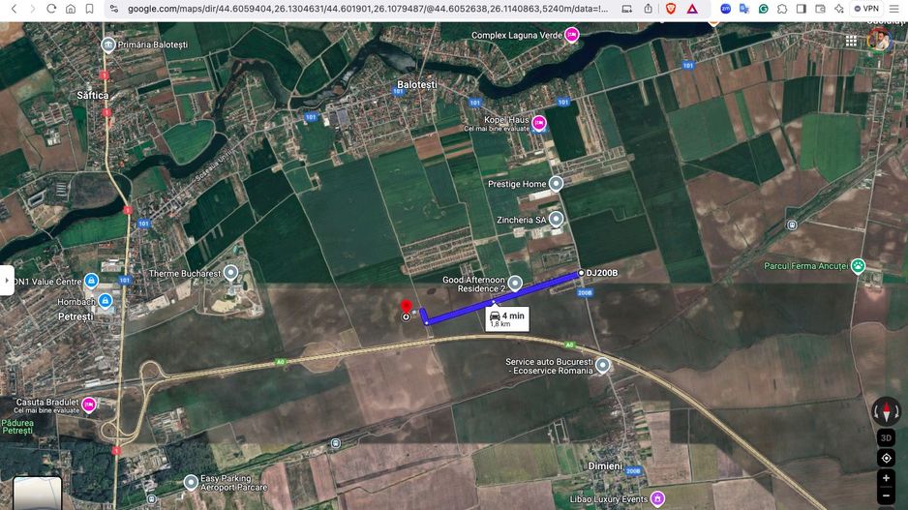The height and width of the screenshot is (510, 908).
Task: Select the Libao Luxury Events marker
Action: 657,497
